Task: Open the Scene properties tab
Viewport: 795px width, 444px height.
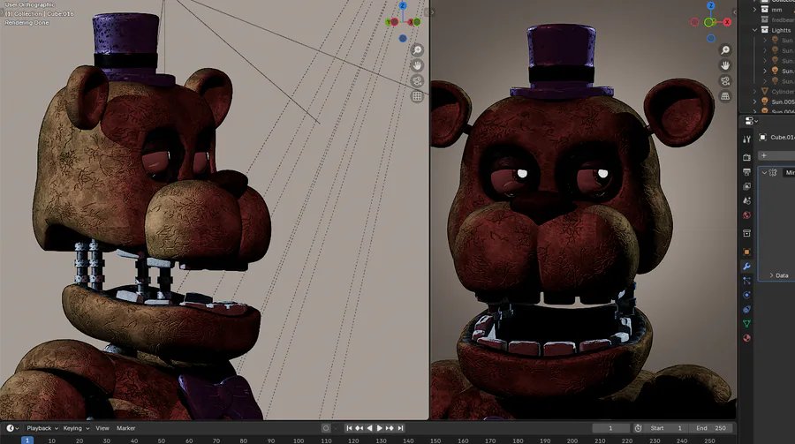Action: tap(746, 200)
